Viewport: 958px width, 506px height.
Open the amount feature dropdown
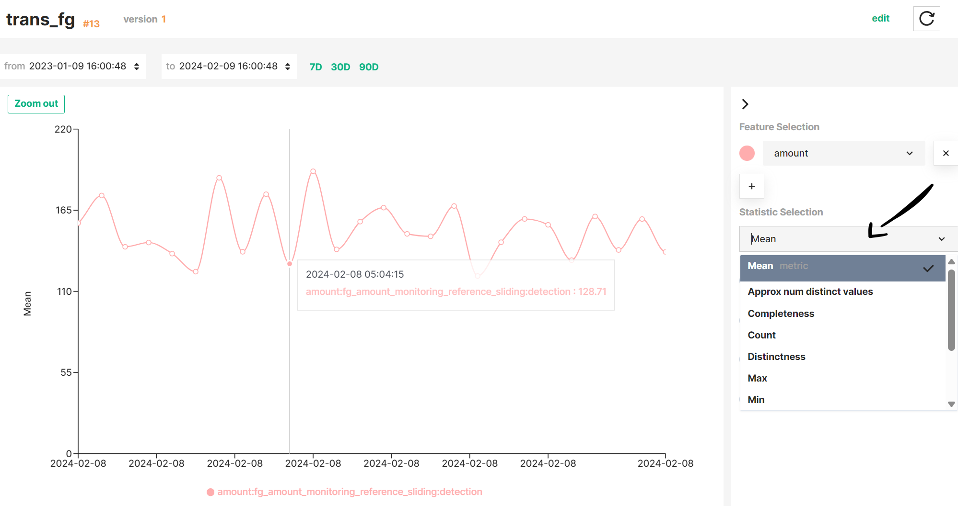(x=844, y=153)
